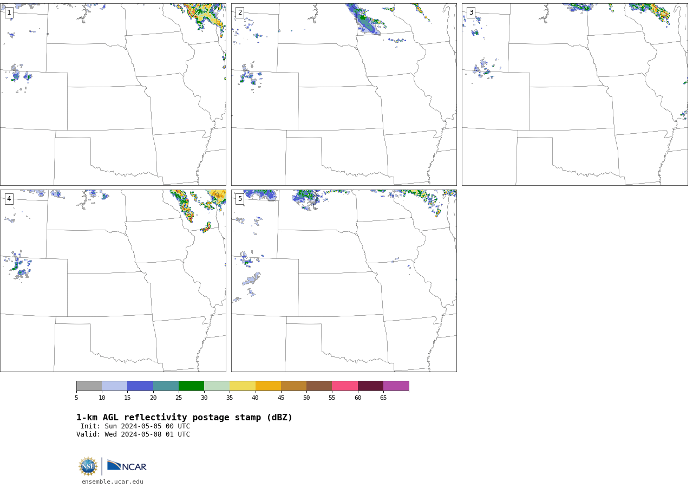
Task: Click the colorbar tick label 50
Action: click(306, 398)
